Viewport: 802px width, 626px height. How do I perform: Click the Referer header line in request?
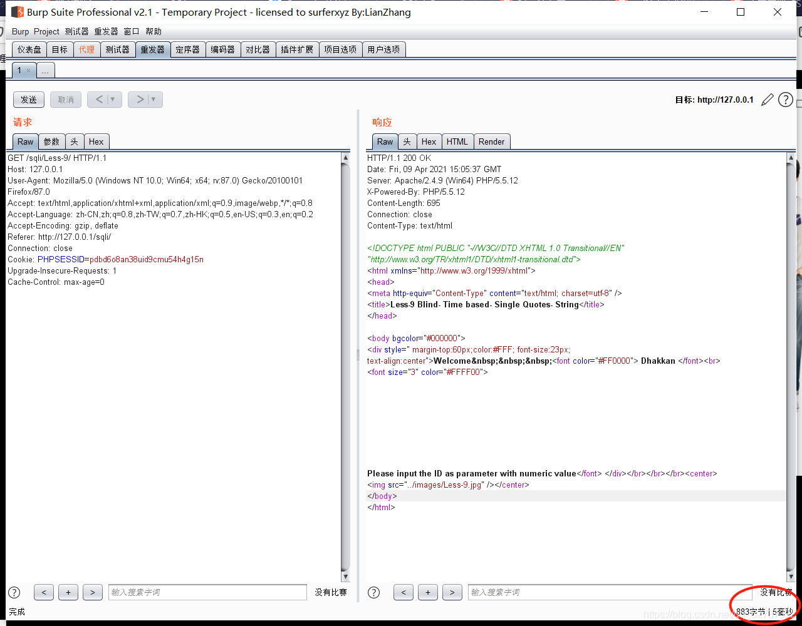coord(59,237)
